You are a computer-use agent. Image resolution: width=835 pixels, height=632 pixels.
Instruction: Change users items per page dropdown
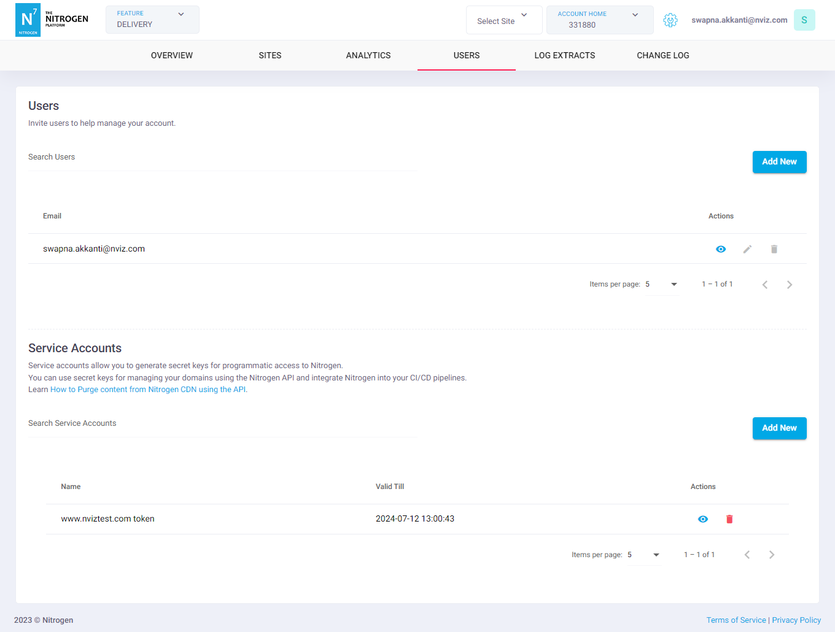point(661,284)
